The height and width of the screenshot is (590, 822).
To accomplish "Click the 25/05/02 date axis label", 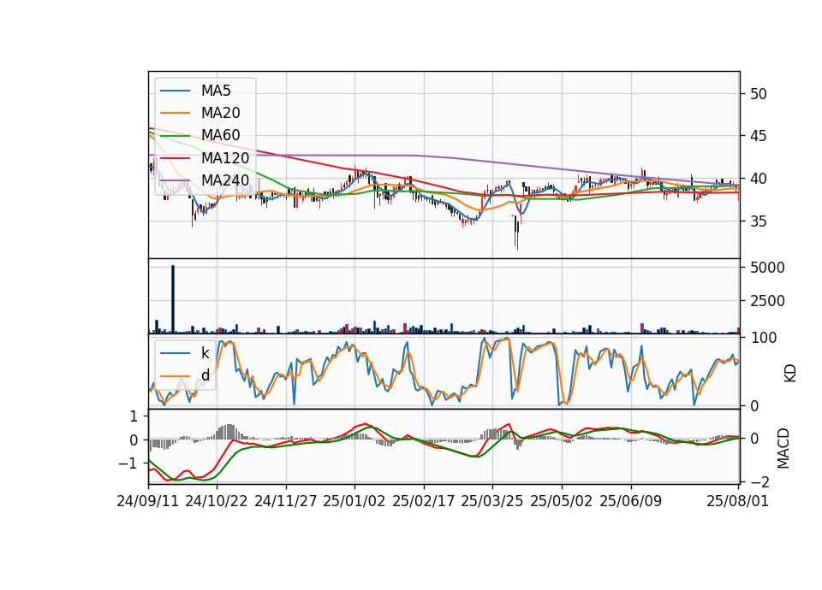I will pyautogui.click(x=562, y=501).
